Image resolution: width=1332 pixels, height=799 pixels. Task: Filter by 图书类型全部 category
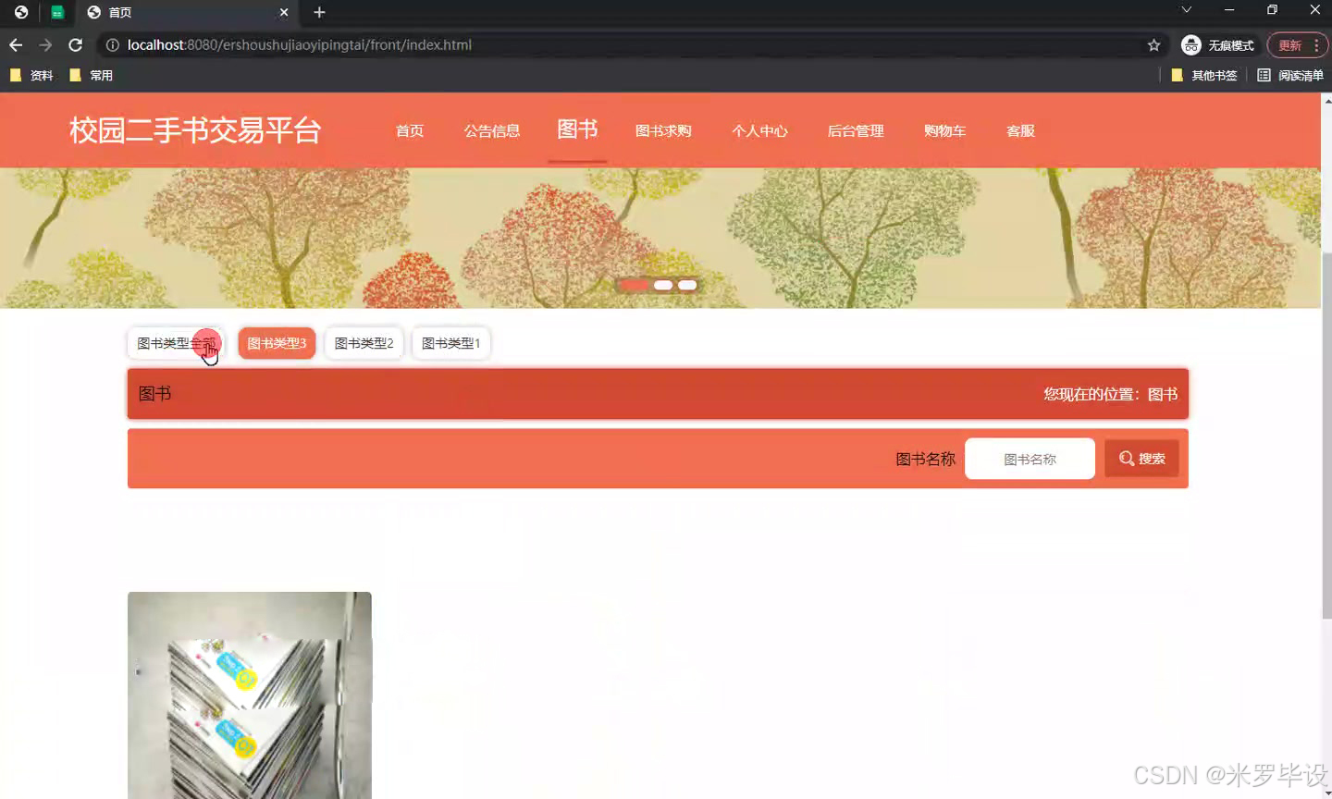176,343
